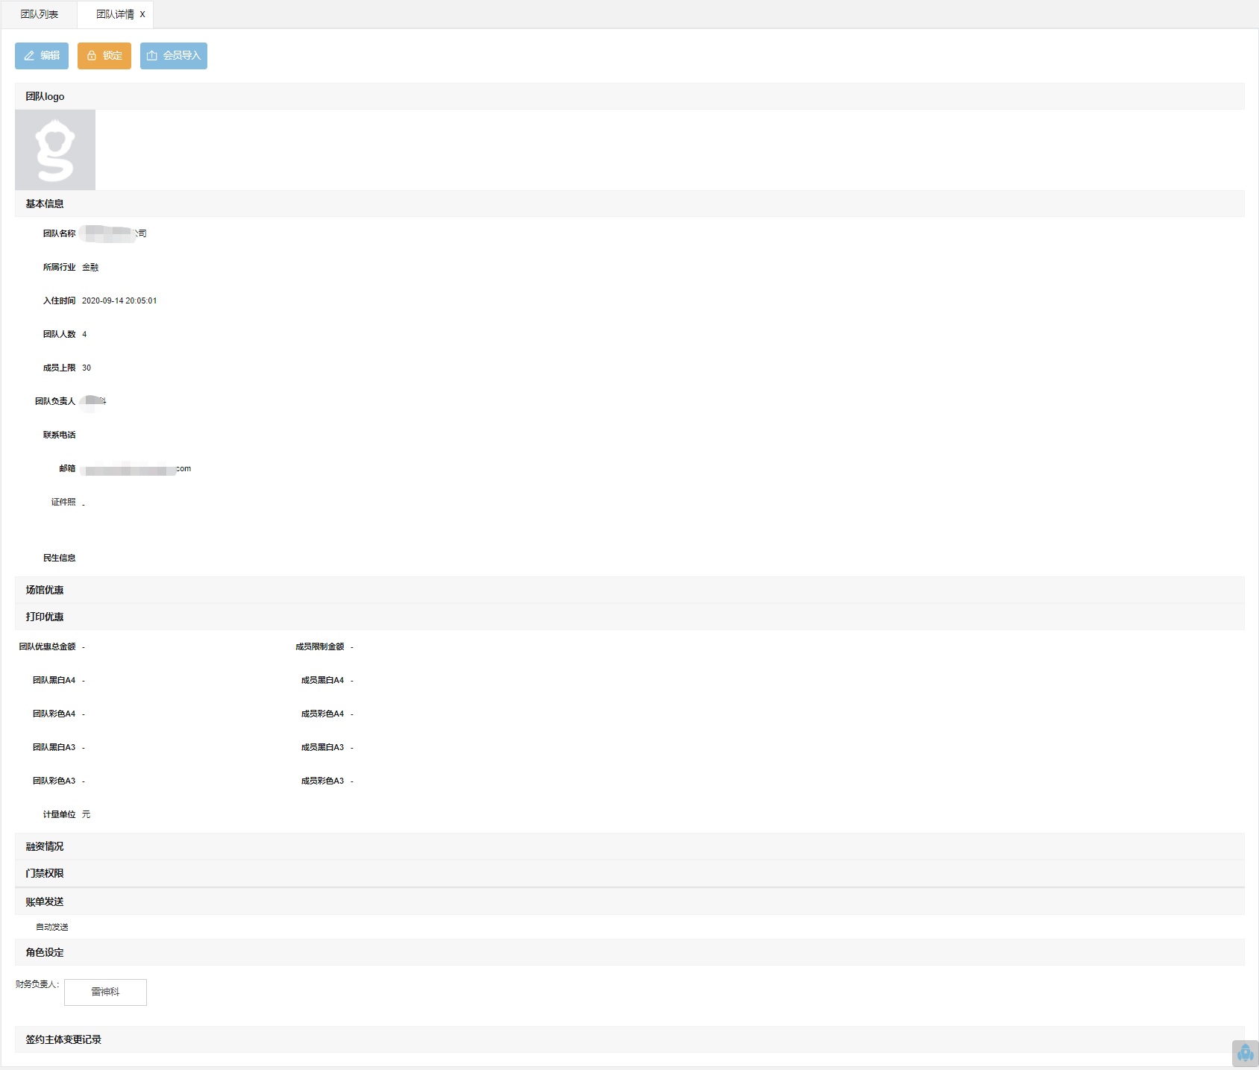Click the import icon on 会员导入
Image resolution: width=1259 pixels, height=1070 pixels.
point(152,56)
